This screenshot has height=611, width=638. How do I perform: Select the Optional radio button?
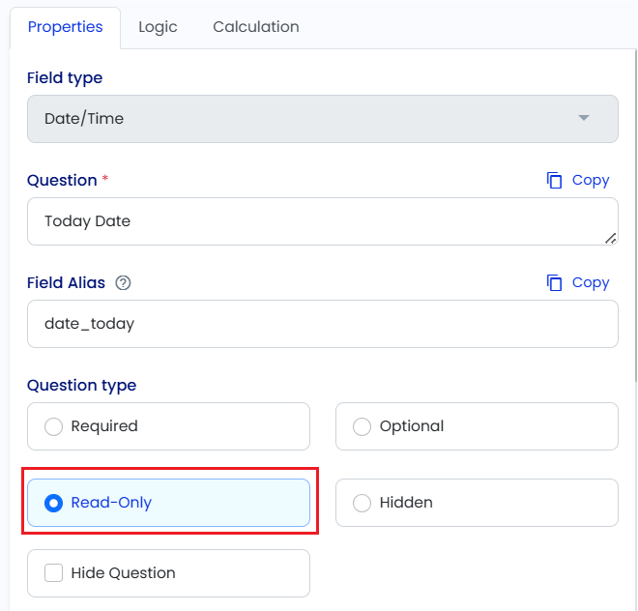pyautogui.click(x=362, y=426)
